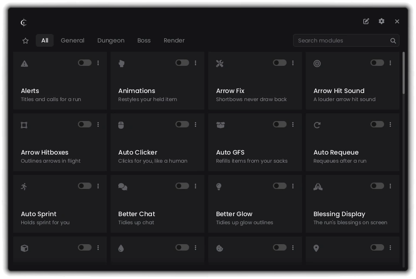Open Animations three-dot options menu

(196, 63)
